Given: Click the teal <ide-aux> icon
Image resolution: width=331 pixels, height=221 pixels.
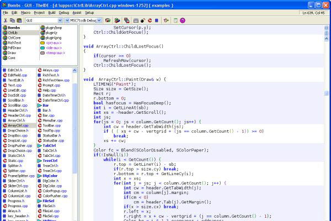Looking at the screenshot, I should pos(42,48).
